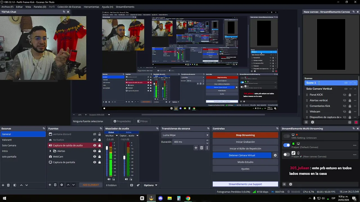The height and width of the screenshot is (202, 360).
Task: Pop out TikTok Chat dock
Action: 64,12
